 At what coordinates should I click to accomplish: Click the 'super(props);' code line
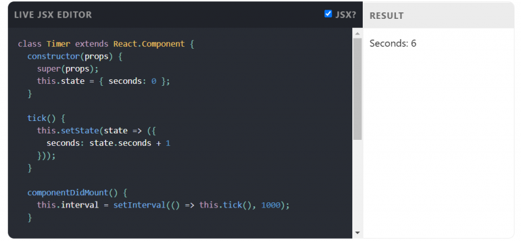[68, 69]
